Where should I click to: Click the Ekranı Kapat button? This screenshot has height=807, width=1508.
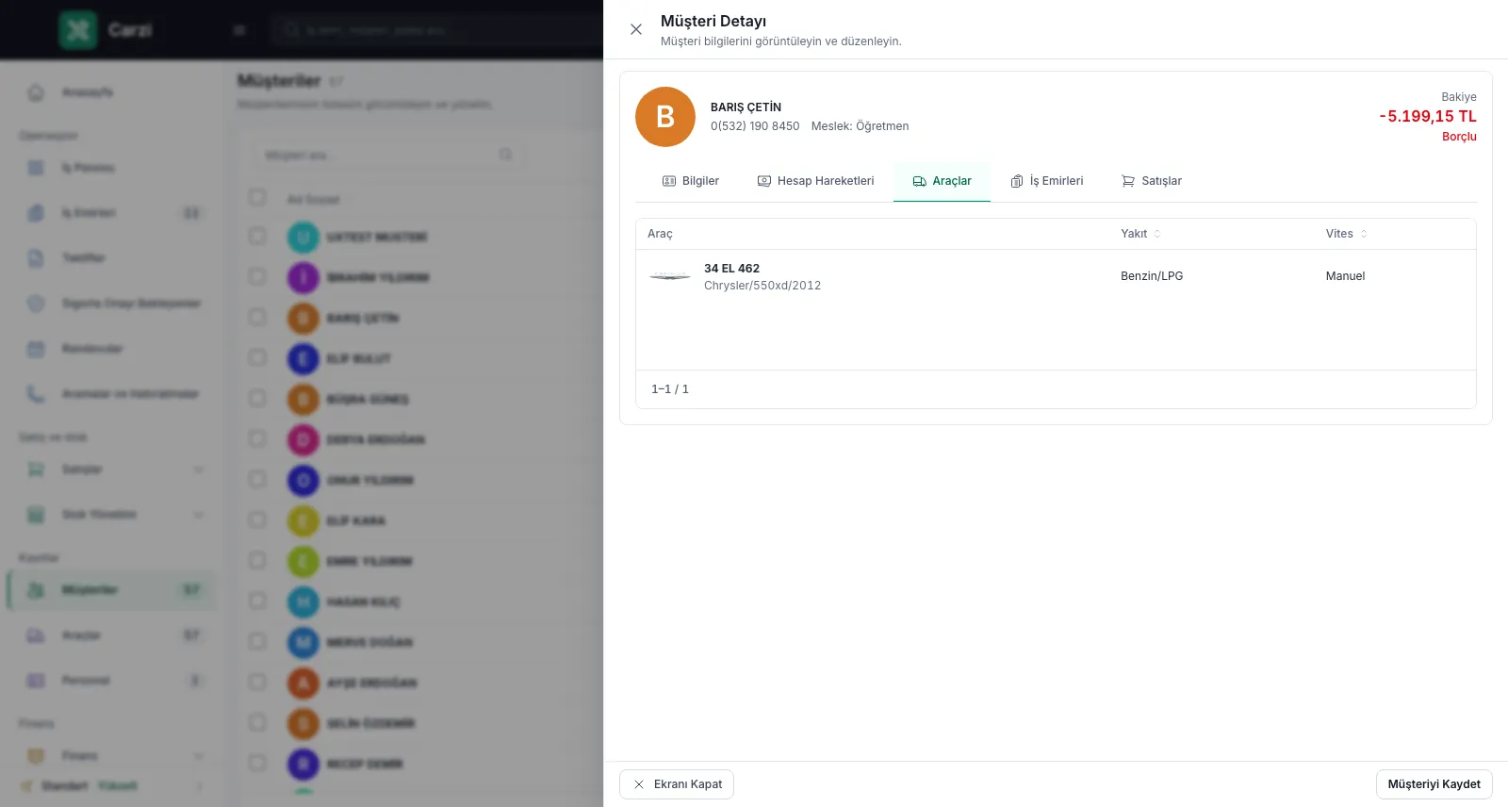pyautogui.click(x=677, y=784)
